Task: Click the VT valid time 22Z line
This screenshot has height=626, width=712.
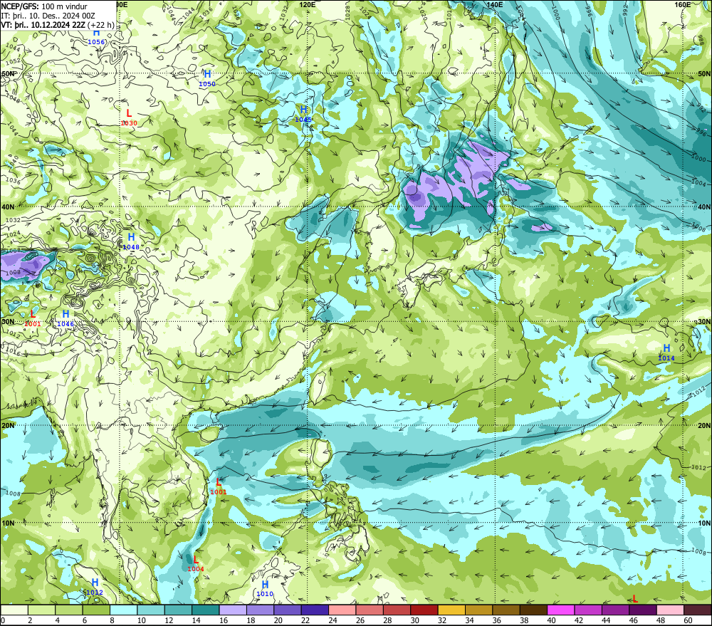Action: (58, 24)
